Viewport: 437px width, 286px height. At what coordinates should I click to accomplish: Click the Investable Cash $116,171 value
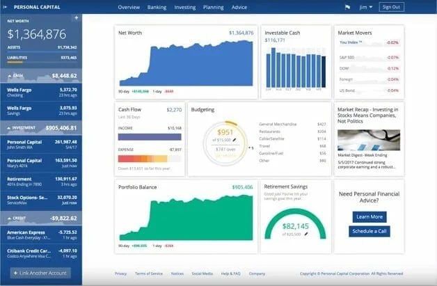[x=275, y=40]
